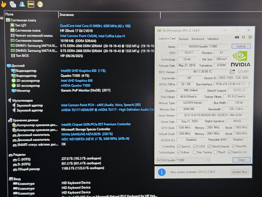262x197 pixels.
Task: Enable the PhysX checkbox
Action: (215, 152)
